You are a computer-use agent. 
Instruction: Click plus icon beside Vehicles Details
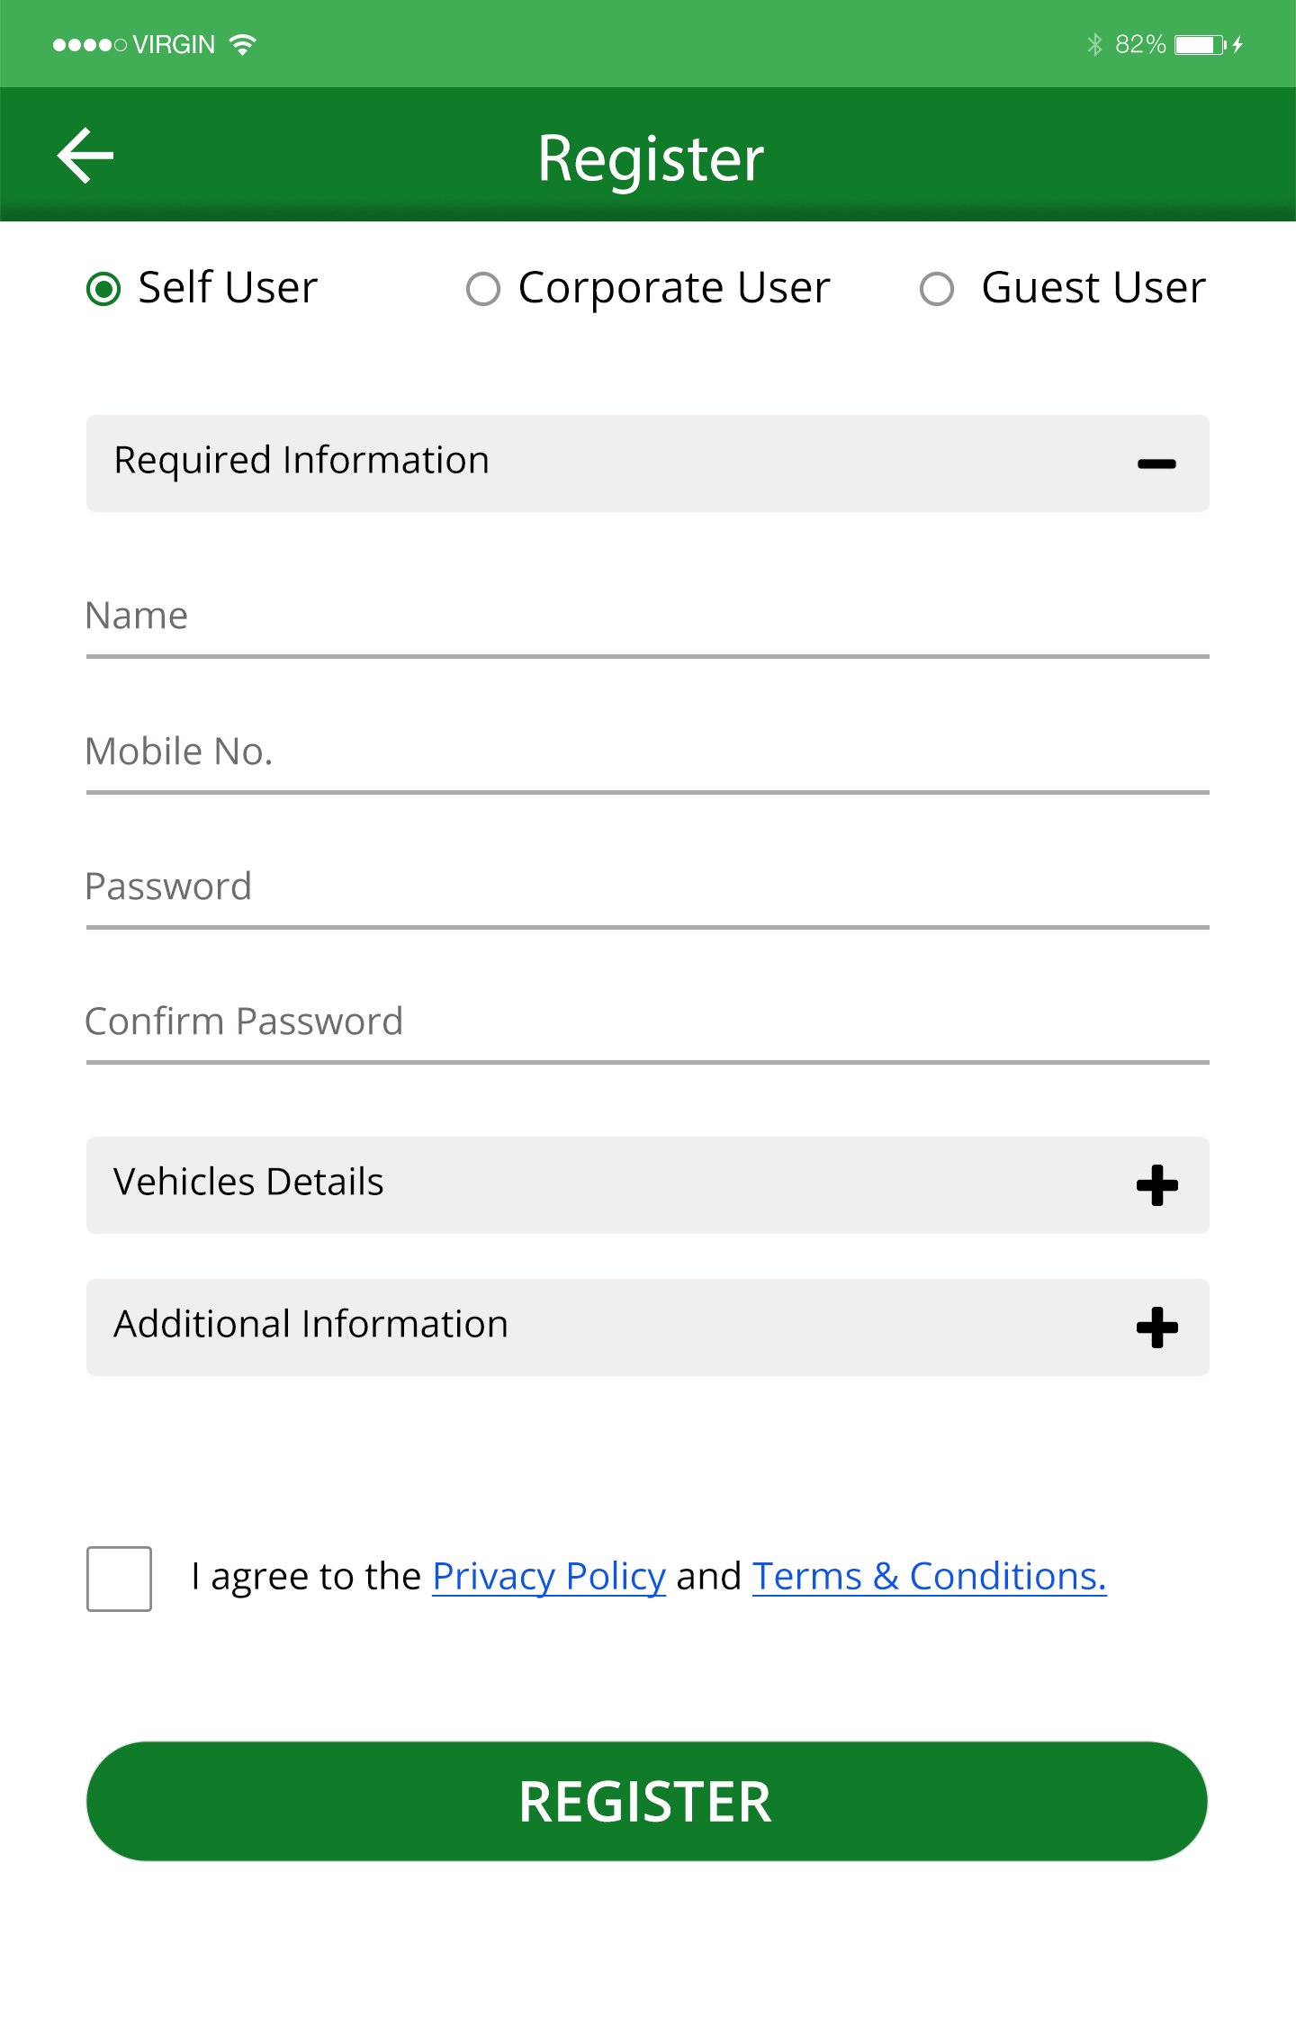(1156, 1185)
